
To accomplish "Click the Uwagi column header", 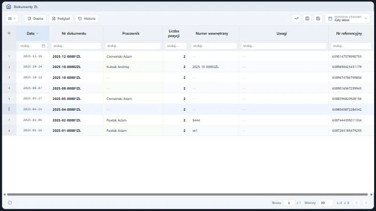I will (x=282, y=33).
